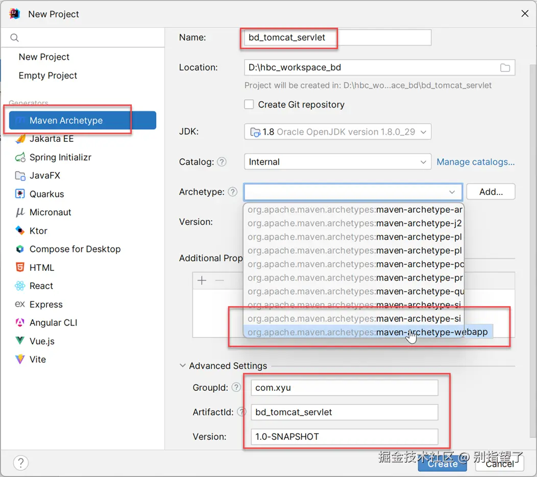Click the Add... archetype button
This screenshot has width=537, height=477.
[x=491, y=192]
